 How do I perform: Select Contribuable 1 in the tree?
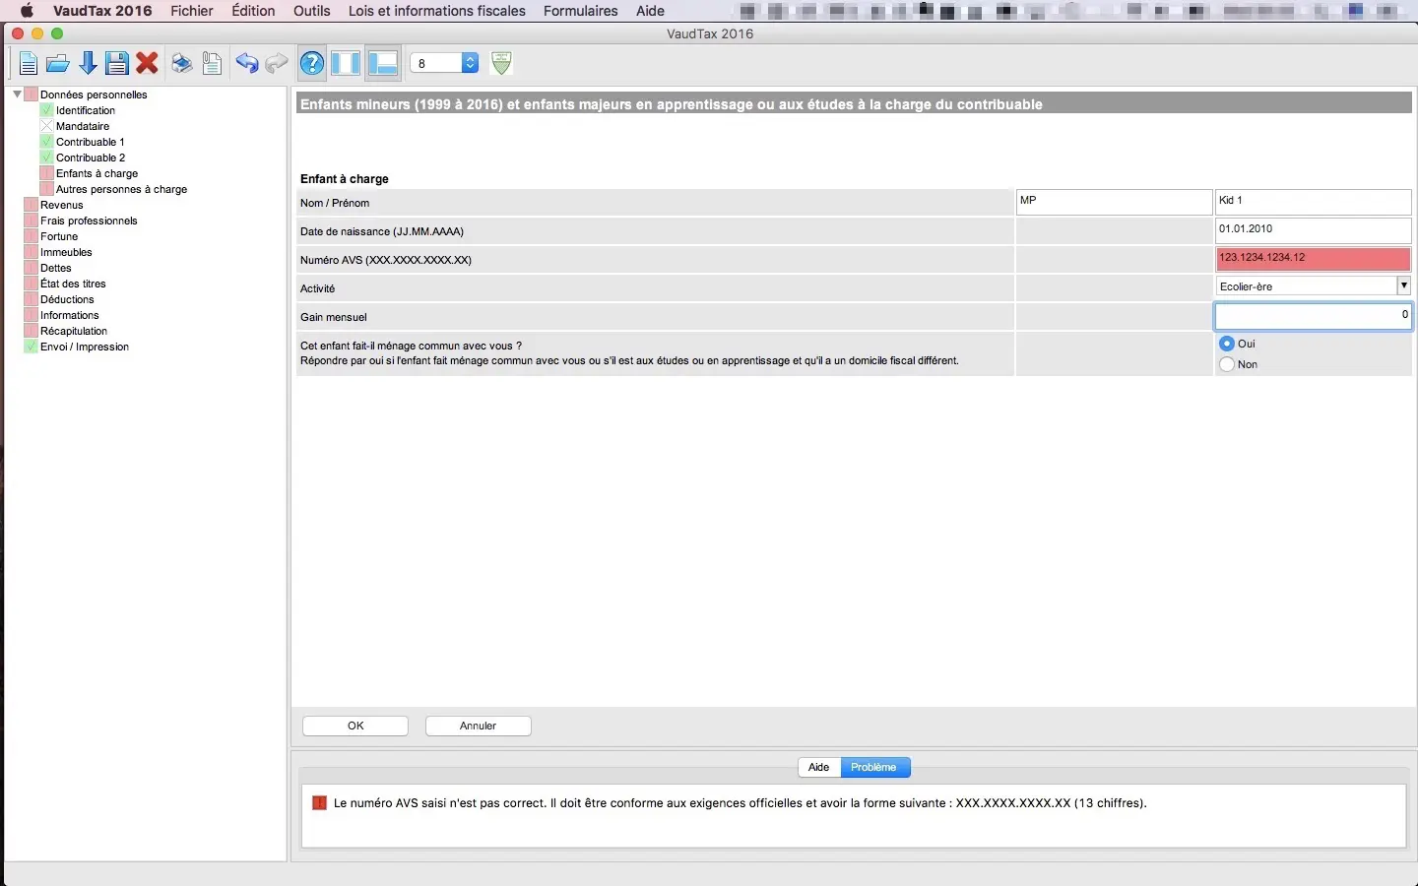coord(91,142)
